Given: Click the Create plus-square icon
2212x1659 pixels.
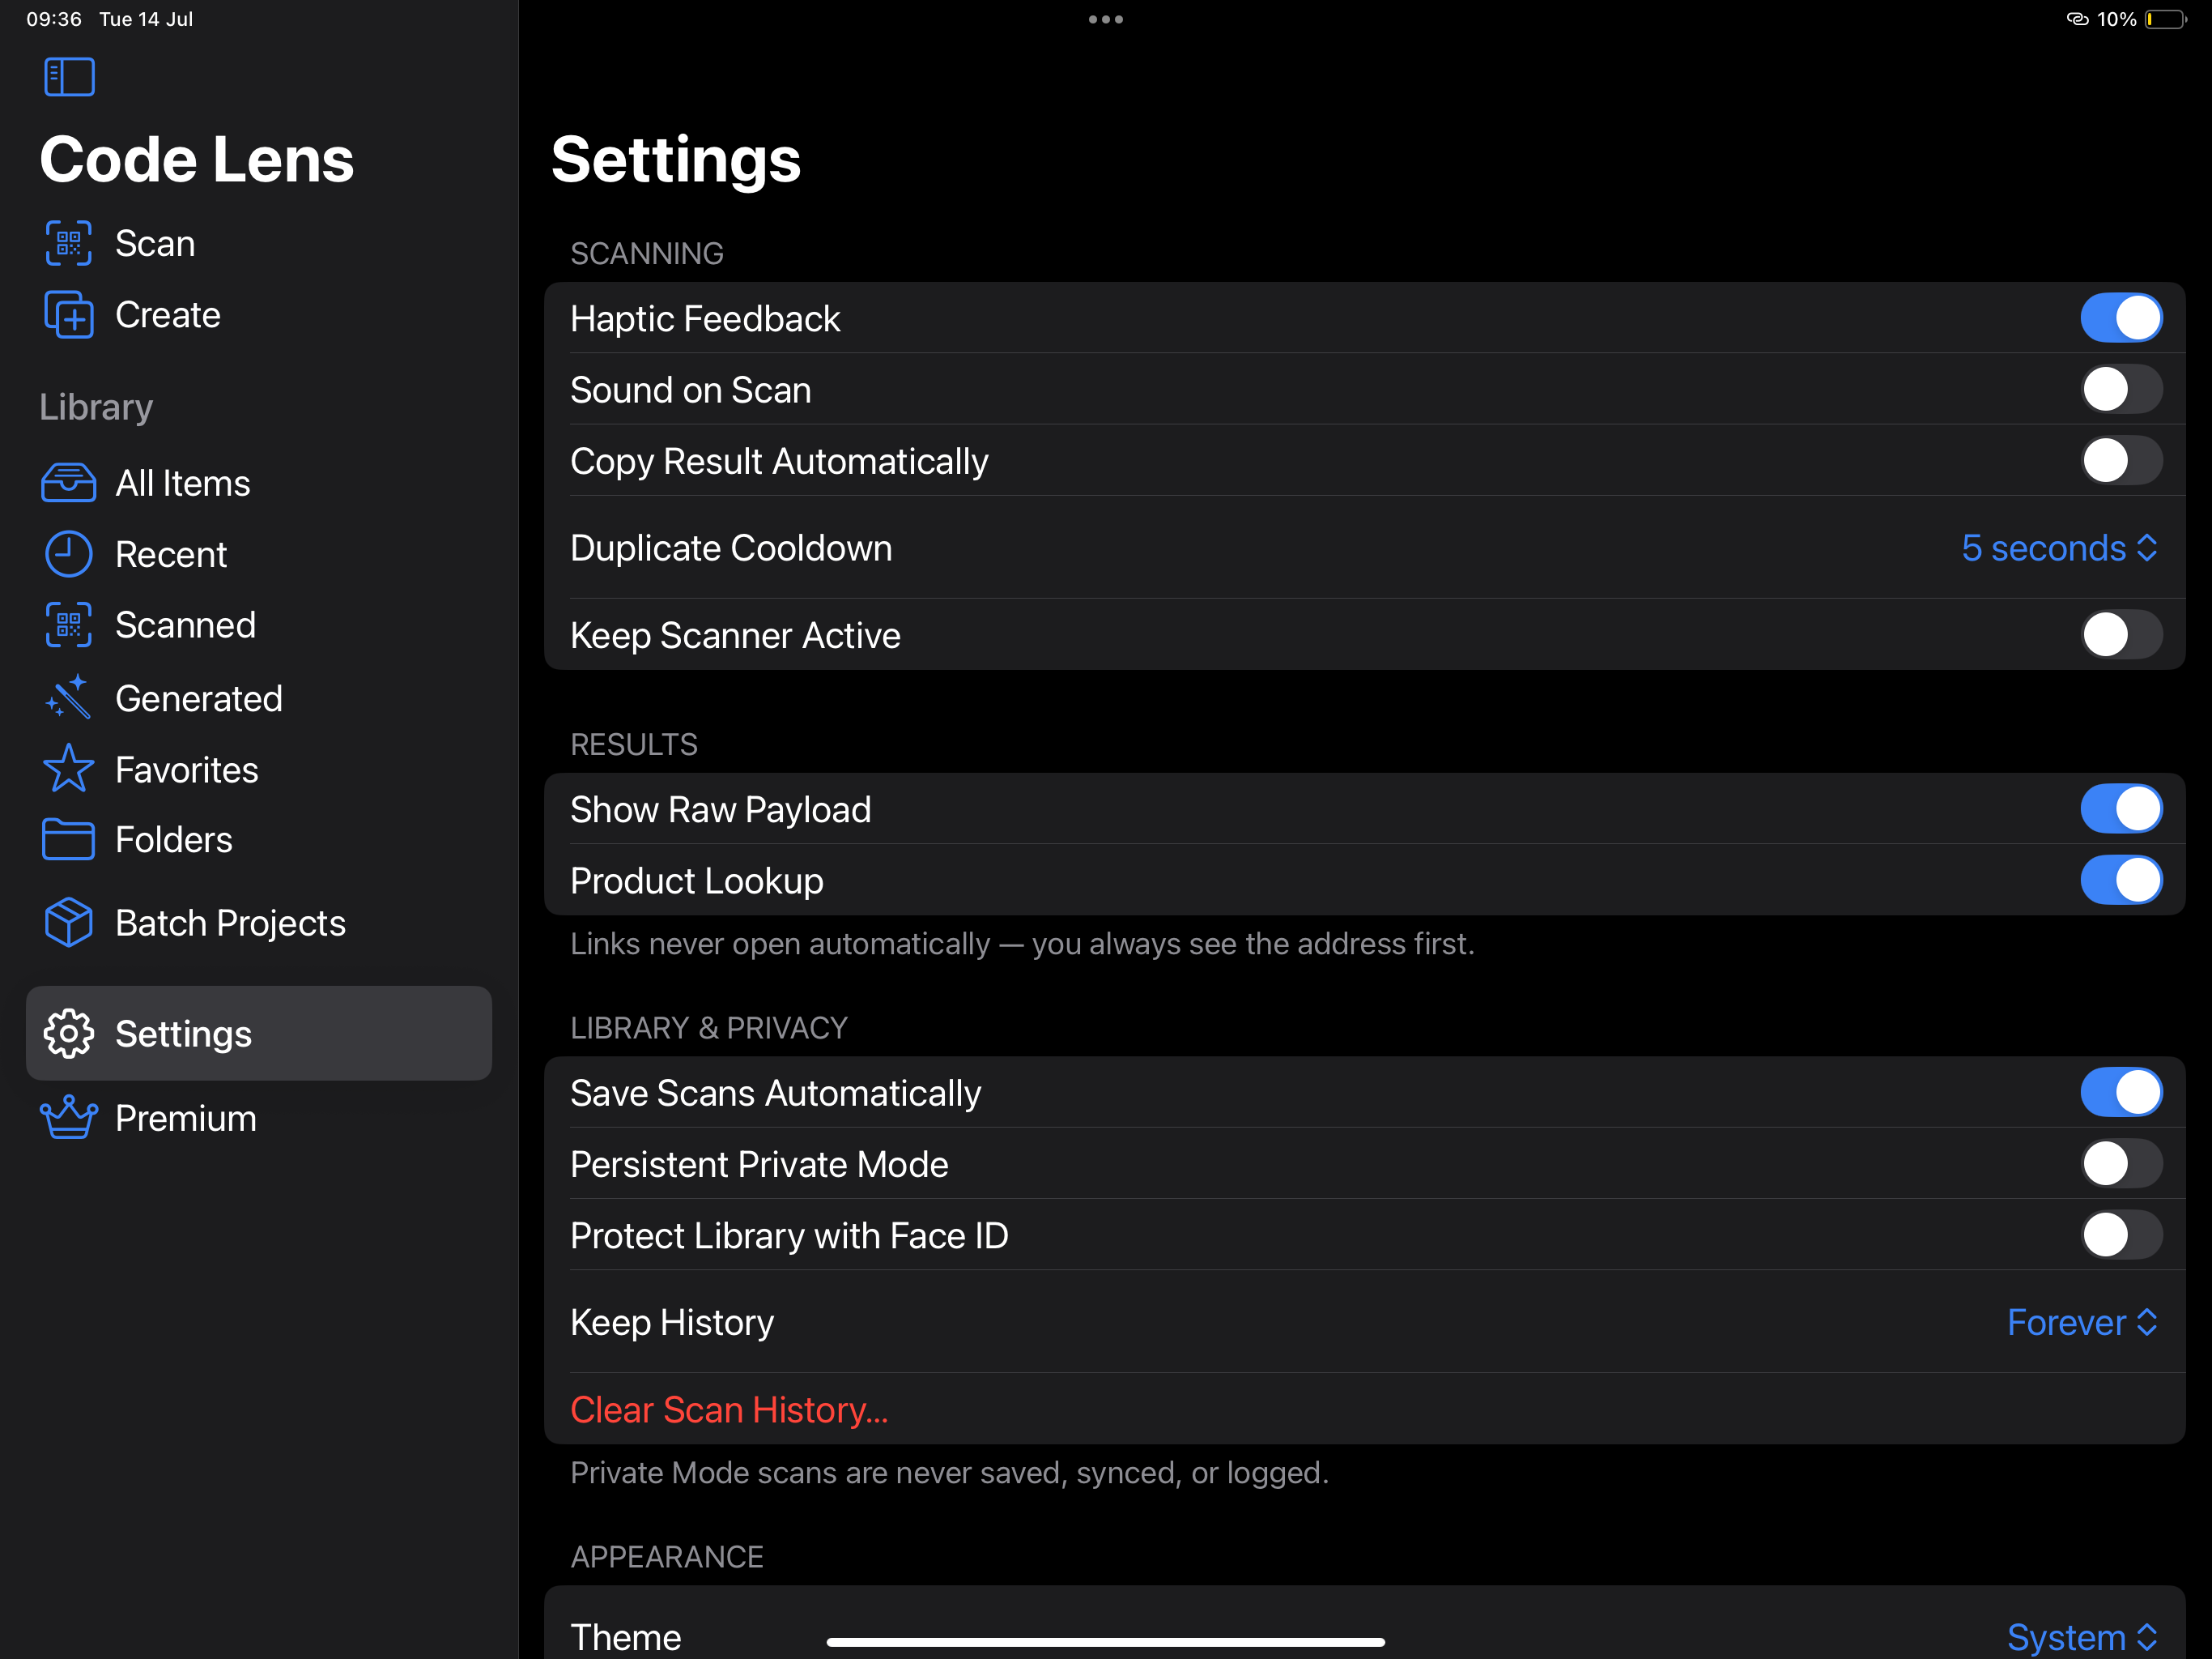Looking at the screenshot, I should (x=68, y=314).
